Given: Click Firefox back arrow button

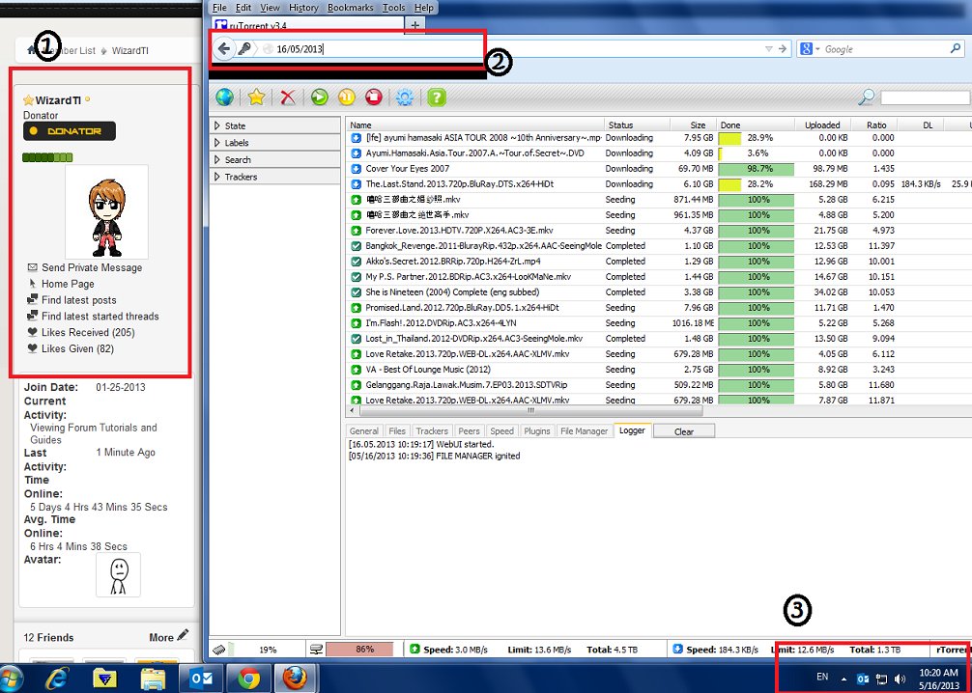Looking at the screenshot, I should 224,49.
